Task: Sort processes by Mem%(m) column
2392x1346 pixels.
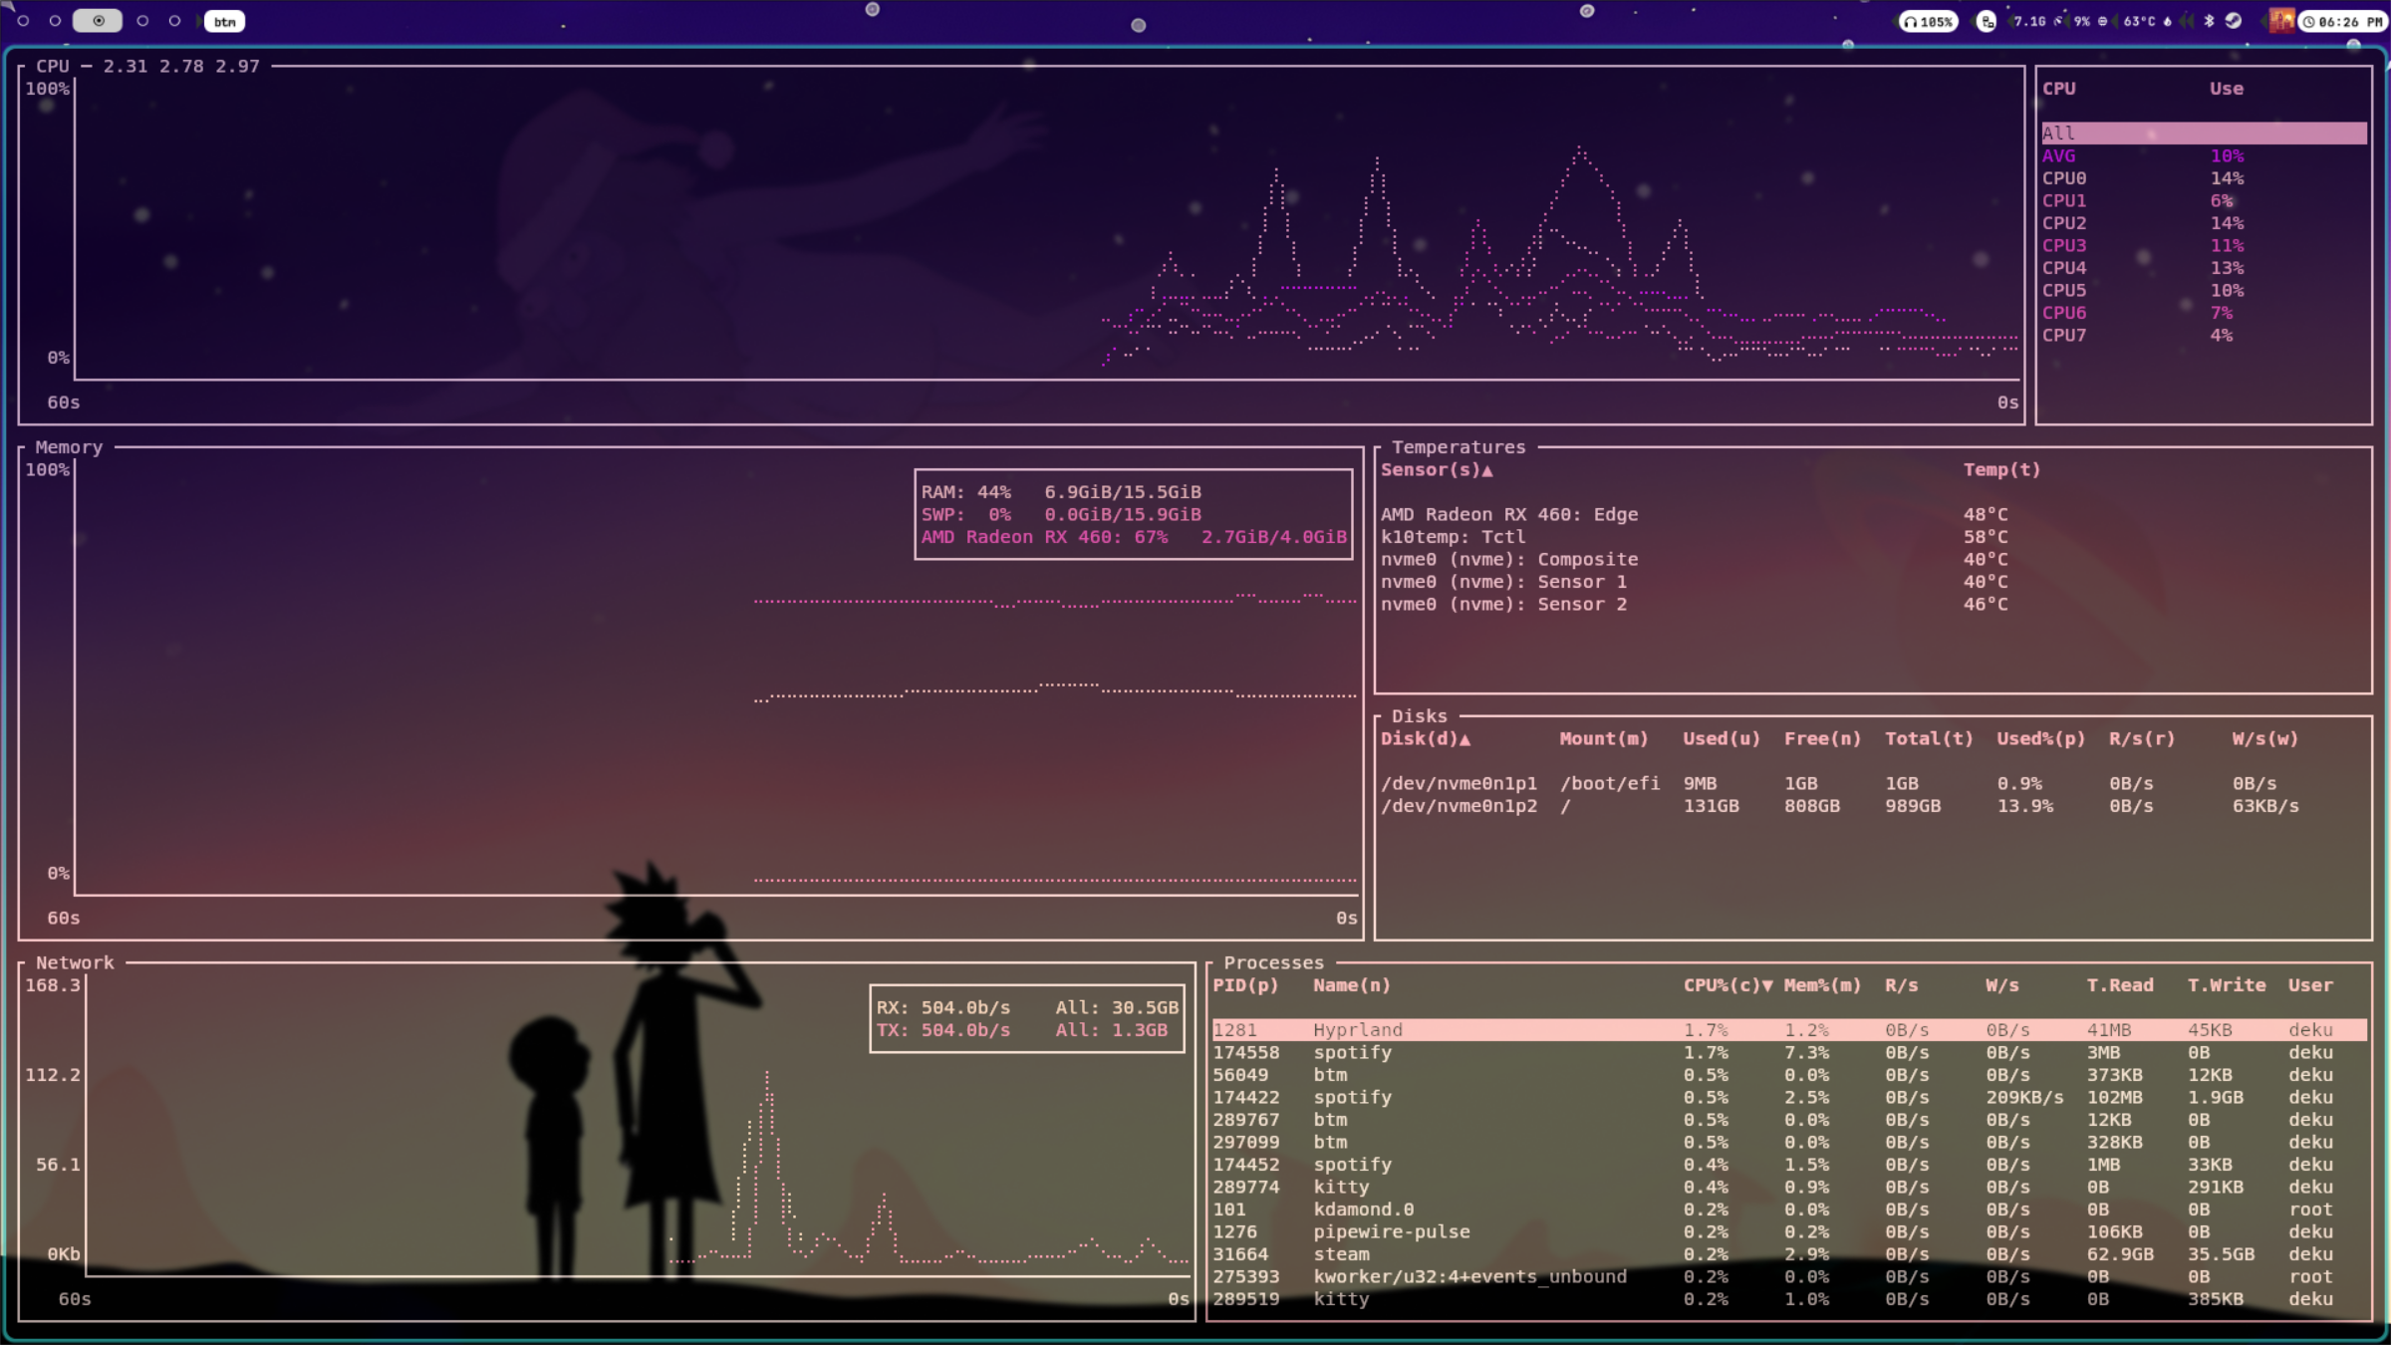Action: click(x=1822, y=985)
